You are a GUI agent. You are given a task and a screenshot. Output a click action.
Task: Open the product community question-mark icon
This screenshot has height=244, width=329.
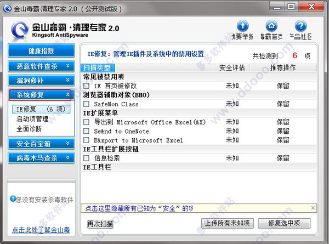point(300,26)
